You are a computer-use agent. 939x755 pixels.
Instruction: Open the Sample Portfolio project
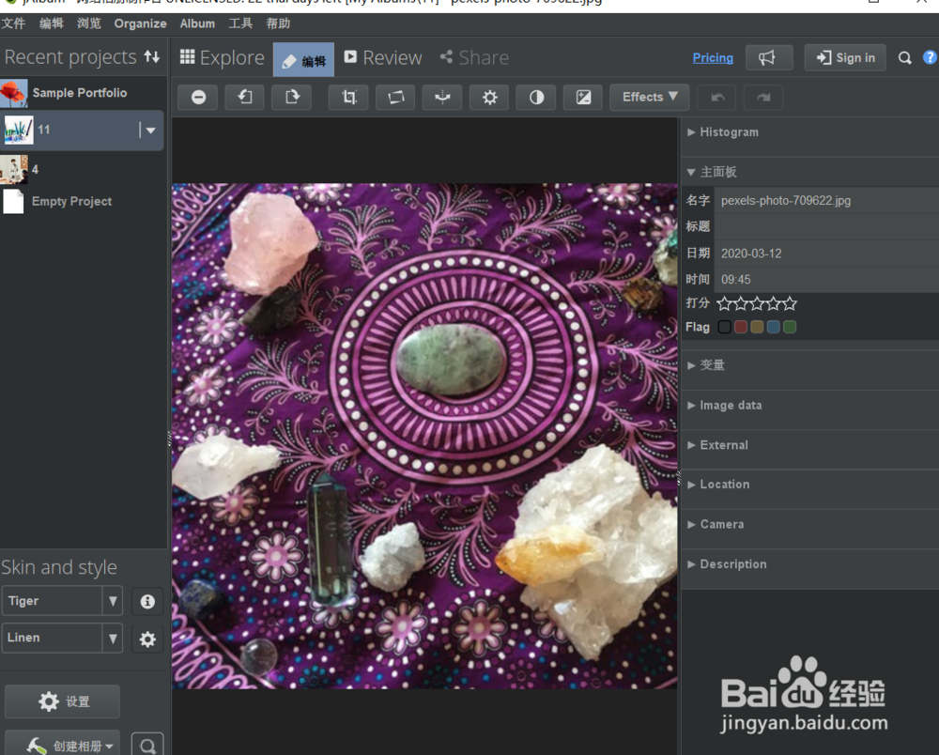click(x=82, y=93)
